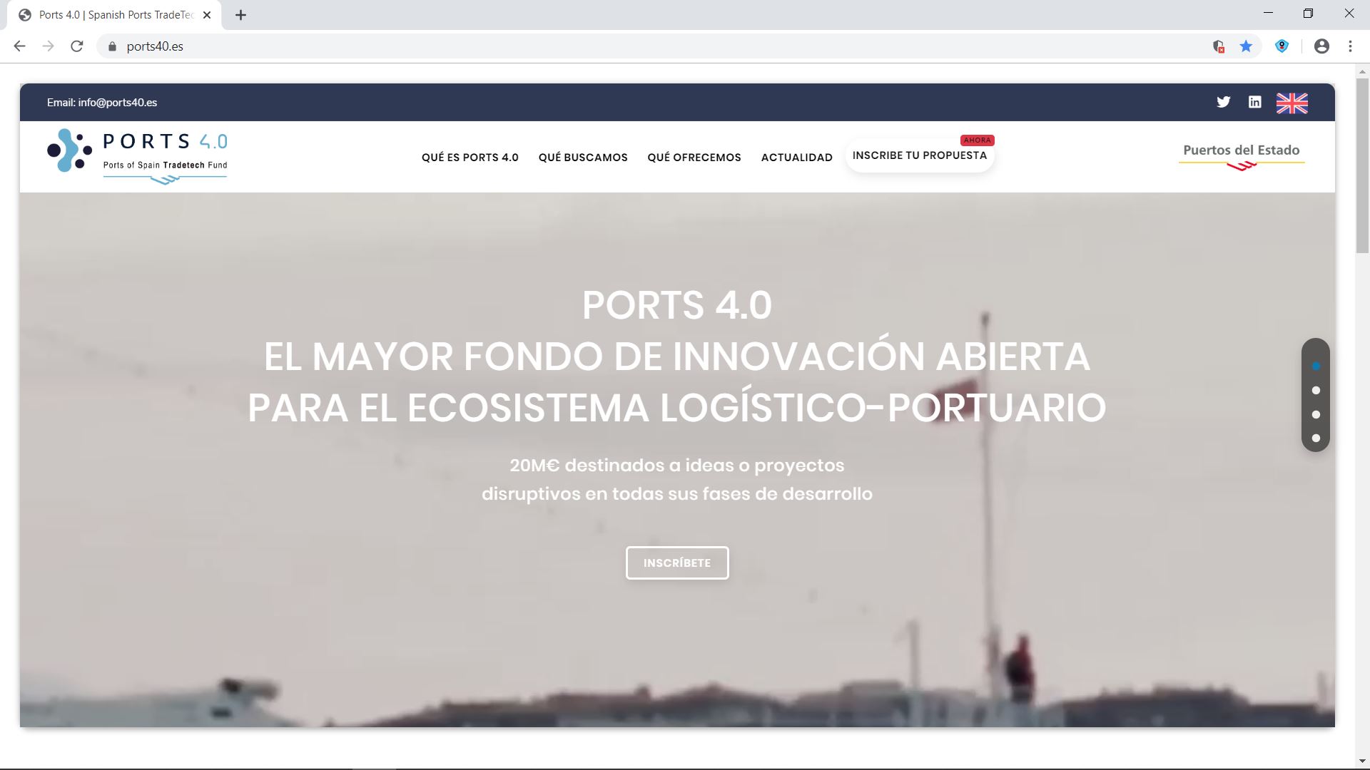Reload the page with the refresh icon
The image size is (1370, 770).
pyautogui.click(x=77, y=46)
